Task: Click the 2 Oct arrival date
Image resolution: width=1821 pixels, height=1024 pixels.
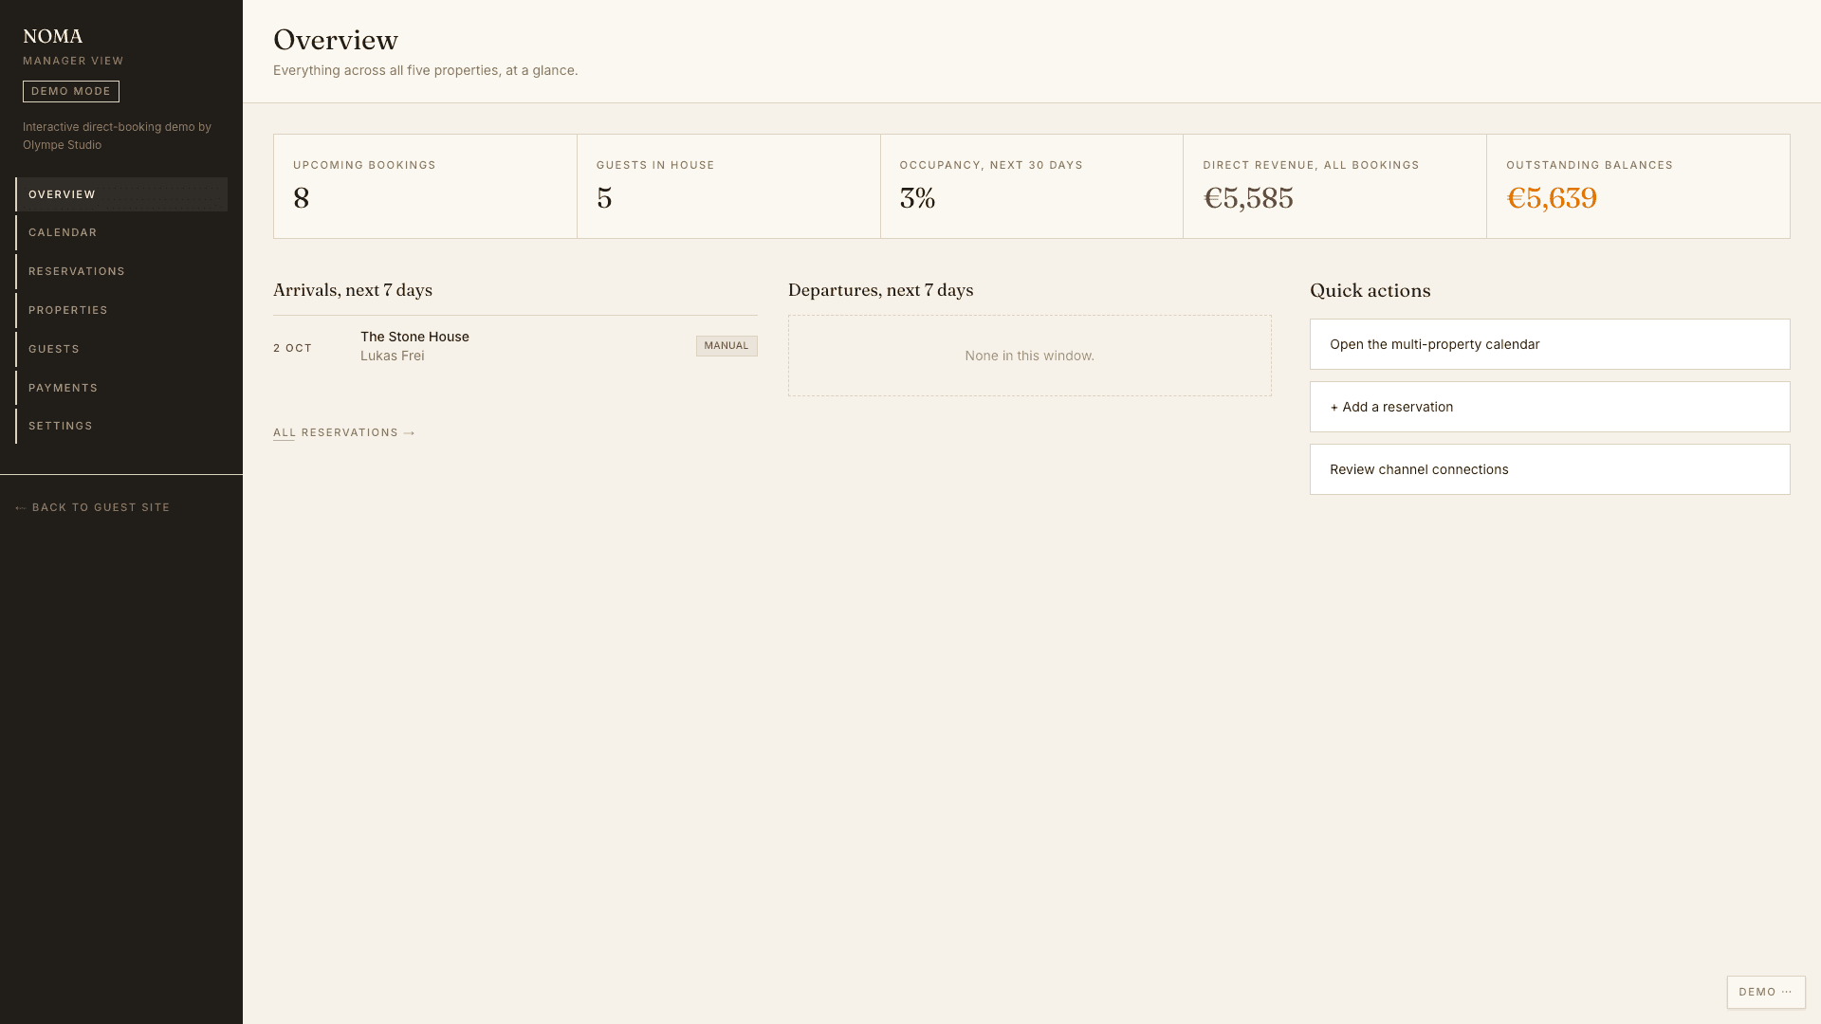Action: coord(293,348)
